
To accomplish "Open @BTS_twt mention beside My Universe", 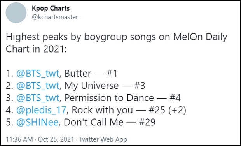I will (38, 86).
